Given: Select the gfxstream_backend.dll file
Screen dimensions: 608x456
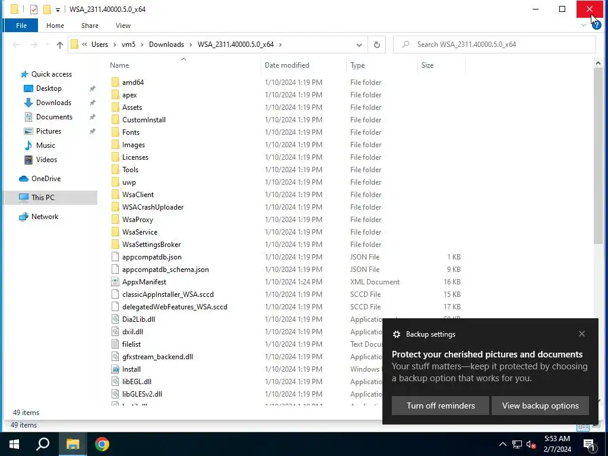Looking at the screenshot, I should point(157,357).
